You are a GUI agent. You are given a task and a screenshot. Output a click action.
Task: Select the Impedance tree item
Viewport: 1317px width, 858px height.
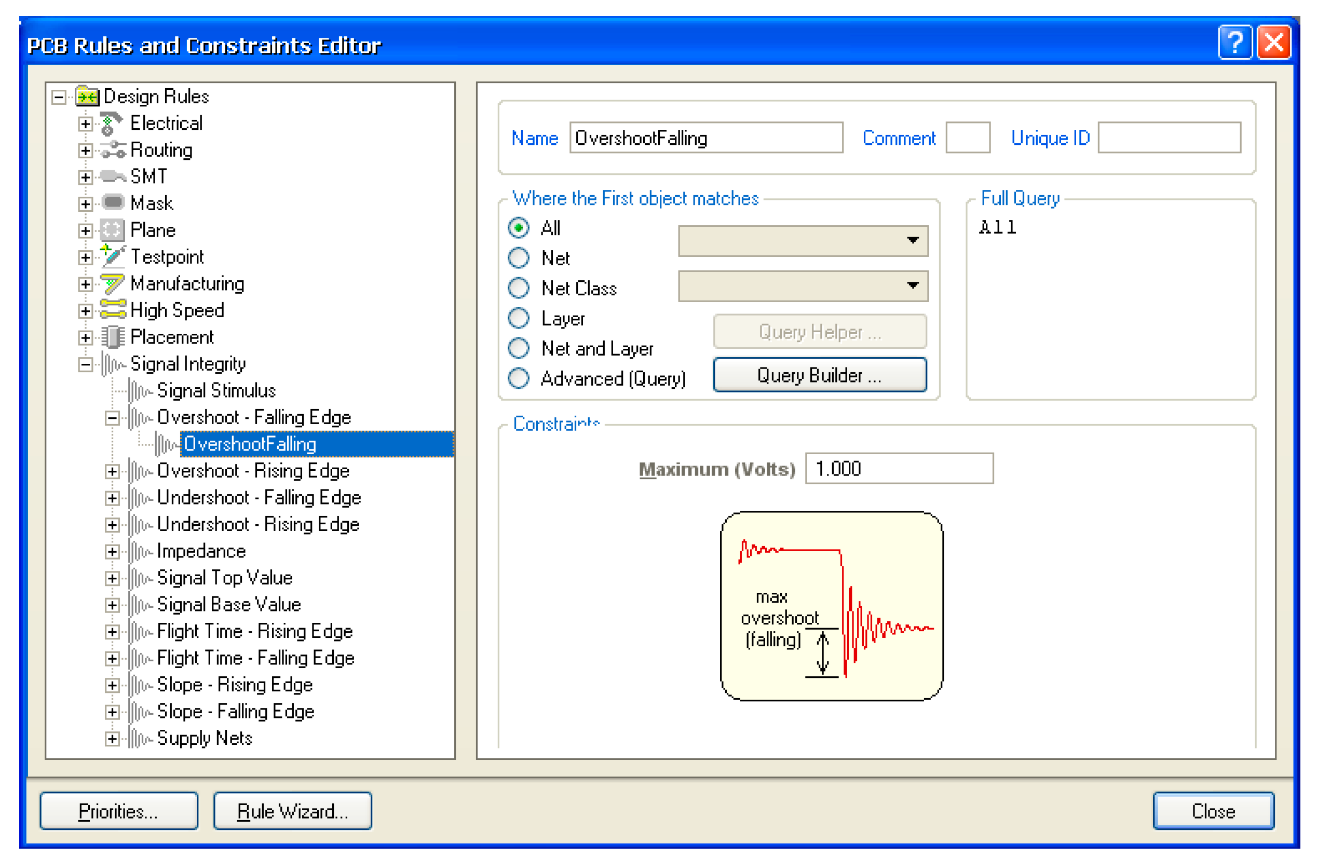point(201,552)
